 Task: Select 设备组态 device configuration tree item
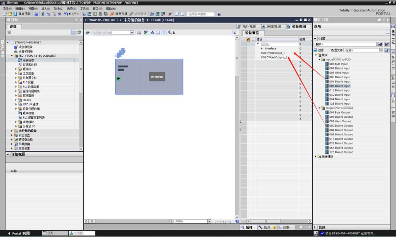[x=26, y=60]
